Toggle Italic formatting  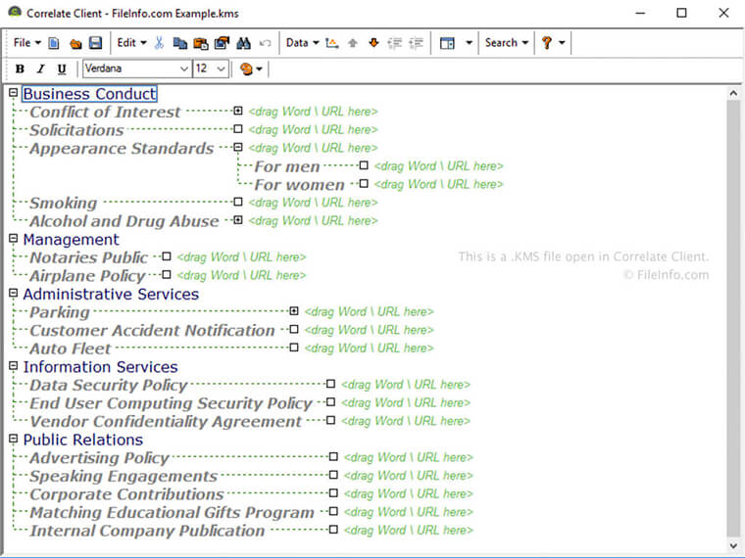pos(40,70)
